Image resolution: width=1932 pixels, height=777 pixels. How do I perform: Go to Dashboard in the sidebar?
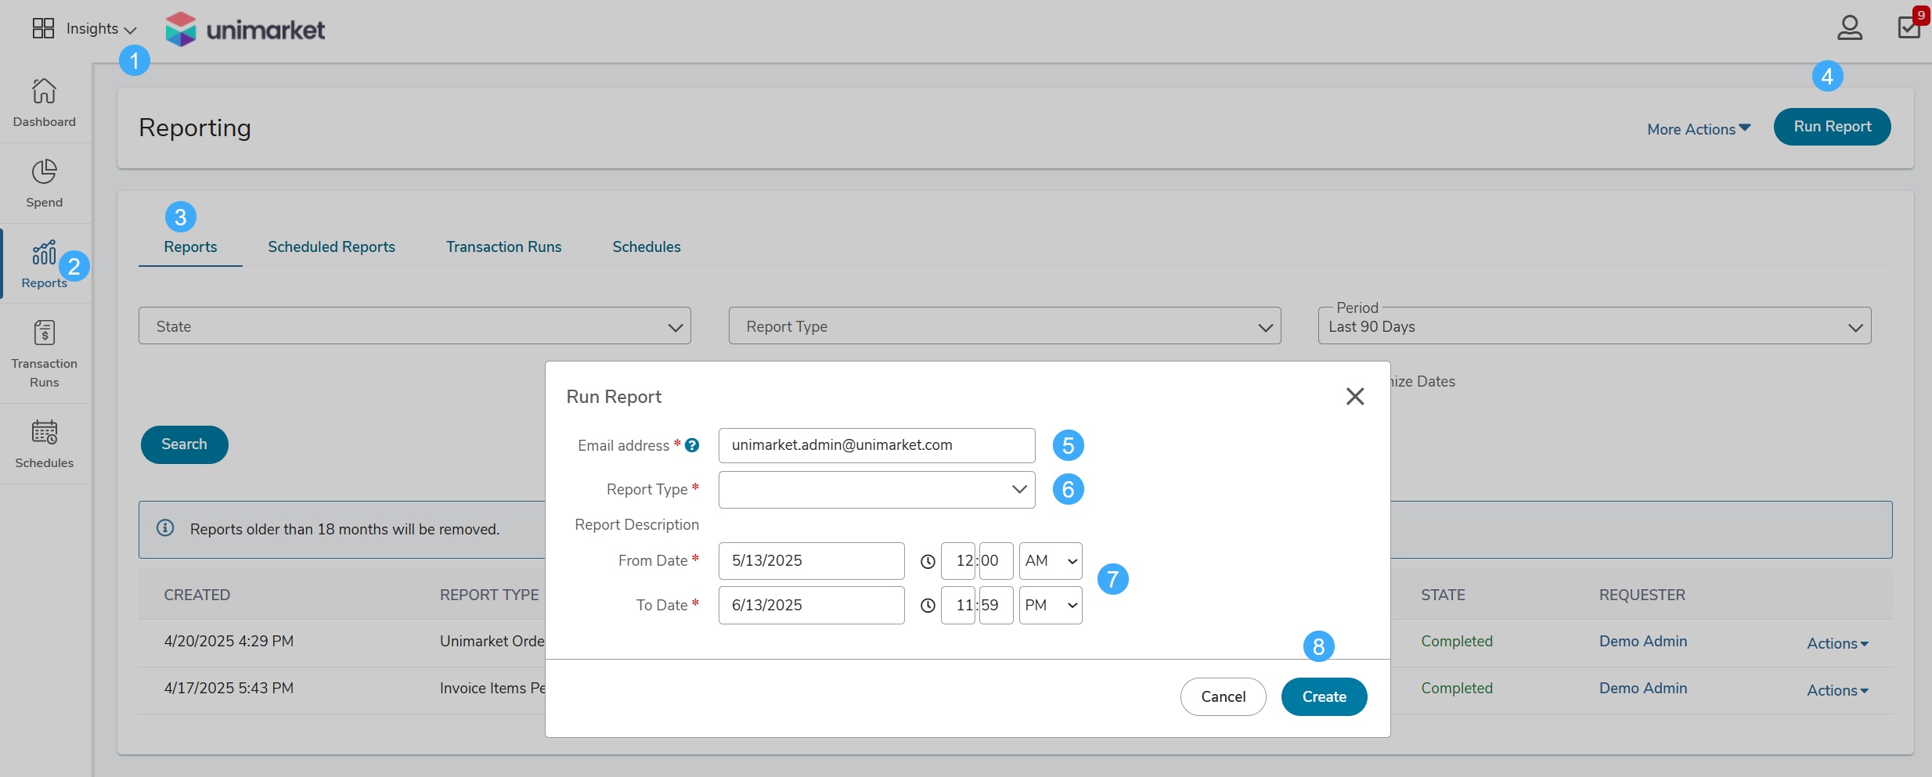(x=45, y=103)
